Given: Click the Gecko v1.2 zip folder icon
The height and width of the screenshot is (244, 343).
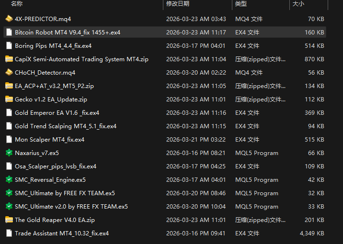Looking at the screenshot, I should [x=9, y=99].
